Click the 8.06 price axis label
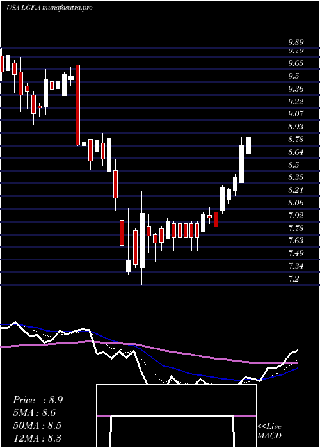The width and height of the screenshot is (320, 448). pos(296,203)
